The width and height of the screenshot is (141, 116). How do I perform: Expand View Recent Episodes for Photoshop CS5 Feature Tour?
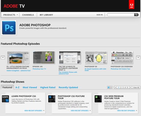81,111
